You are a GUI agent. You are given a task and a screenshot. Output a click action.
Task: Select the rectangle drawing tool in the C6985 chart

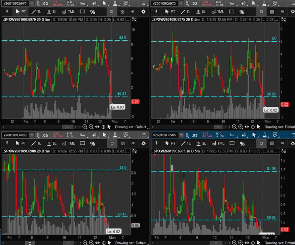231,143
